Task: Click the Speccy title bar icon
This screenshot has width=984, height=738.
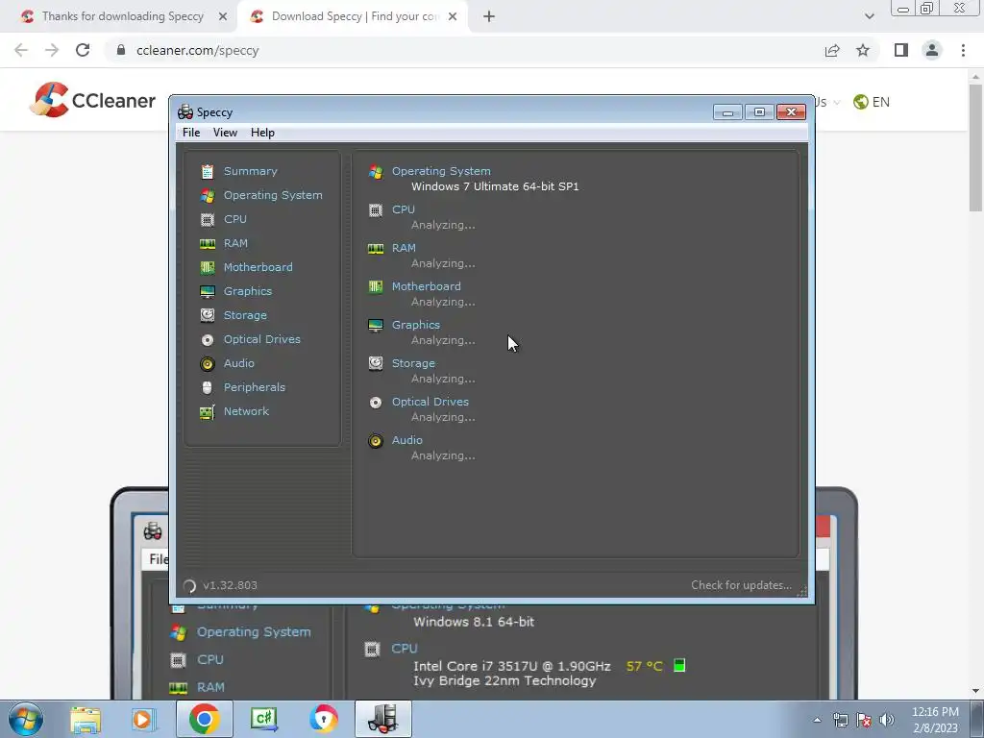Action: pyautogui.click(x=185, y=112)
